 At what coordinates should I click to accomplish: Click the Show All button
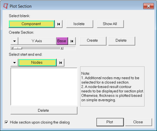(x=110, y=24)
